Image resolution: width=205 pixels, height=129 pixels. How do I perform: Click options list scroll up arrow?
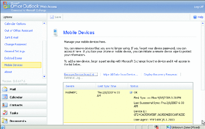44,23
